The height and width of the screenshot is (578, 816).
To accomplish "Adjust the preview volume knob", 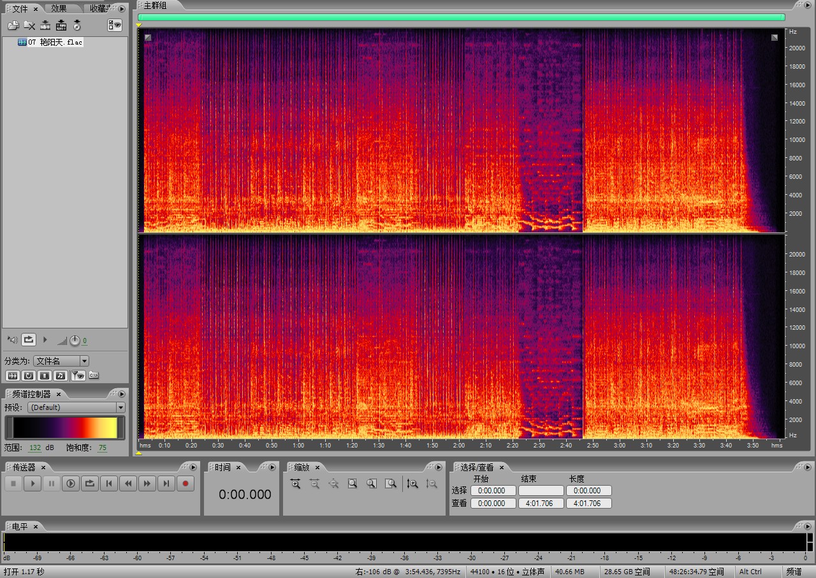I will (x=75, y=341).
